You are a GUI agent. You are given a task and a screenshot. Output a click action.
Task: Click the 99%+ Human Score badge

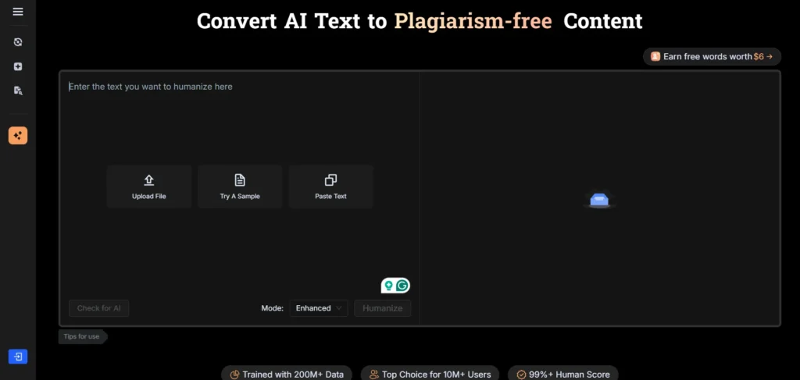[x=562, y=375]
